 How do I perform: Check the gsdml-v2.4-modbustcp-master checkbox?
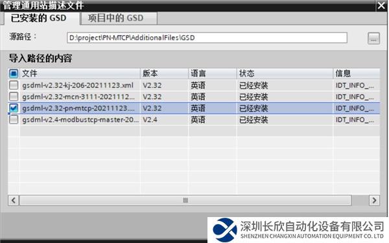coord(14,120)
